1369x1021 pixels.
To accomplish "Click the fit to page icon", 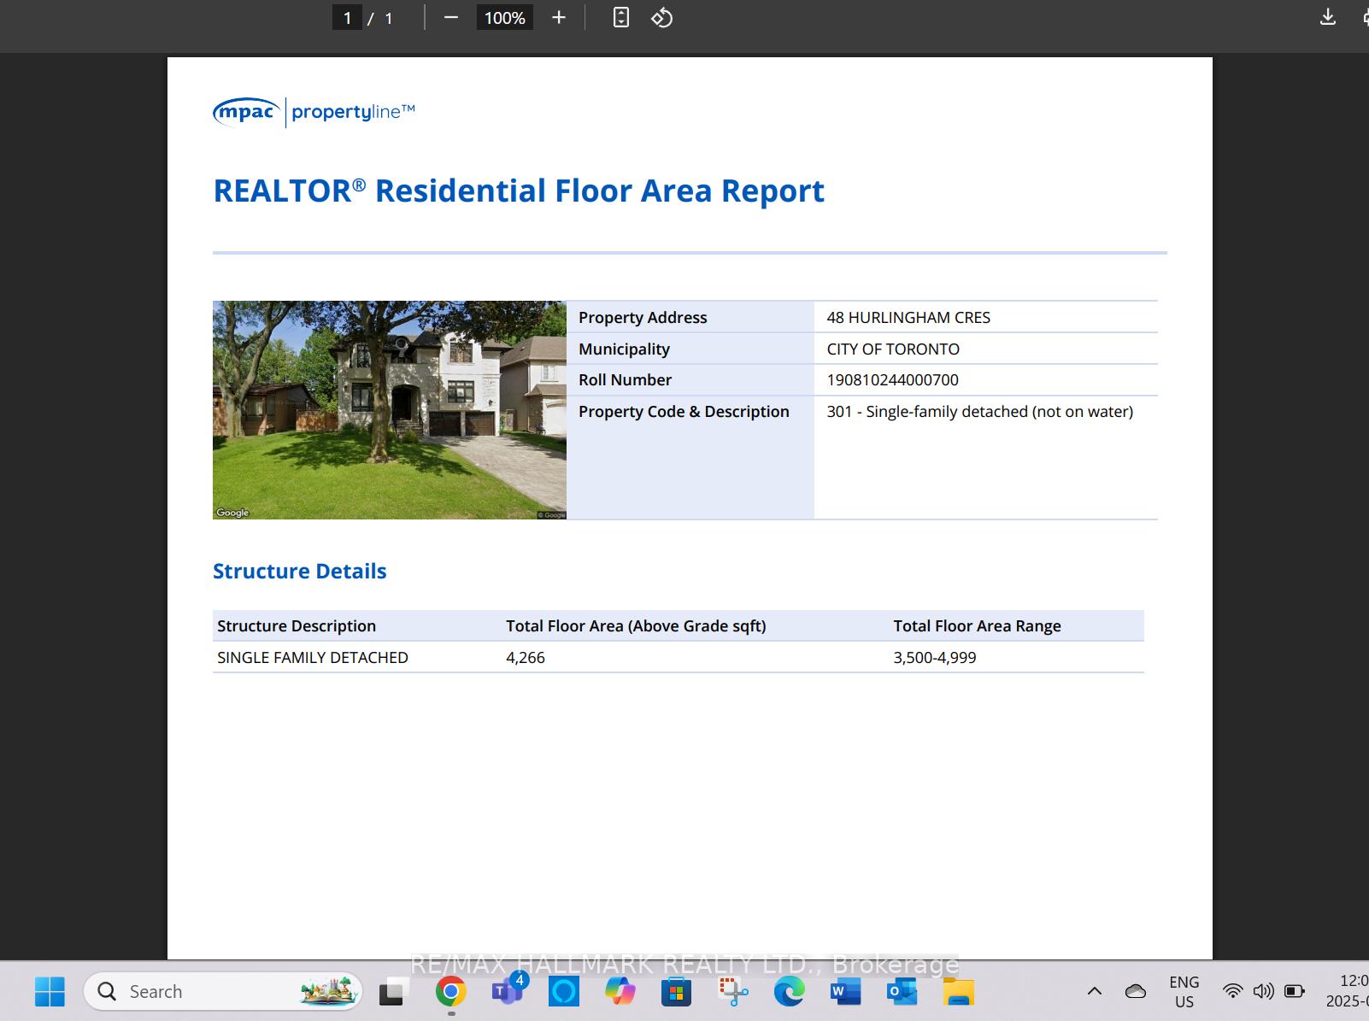I will [x=621, y=17].
